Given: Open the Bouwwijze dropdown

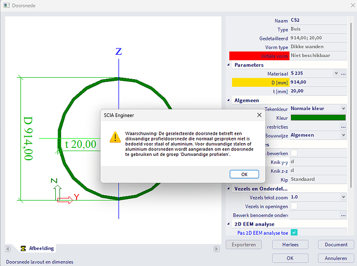Looking at the screenshot, I should [x=343, y=135].
